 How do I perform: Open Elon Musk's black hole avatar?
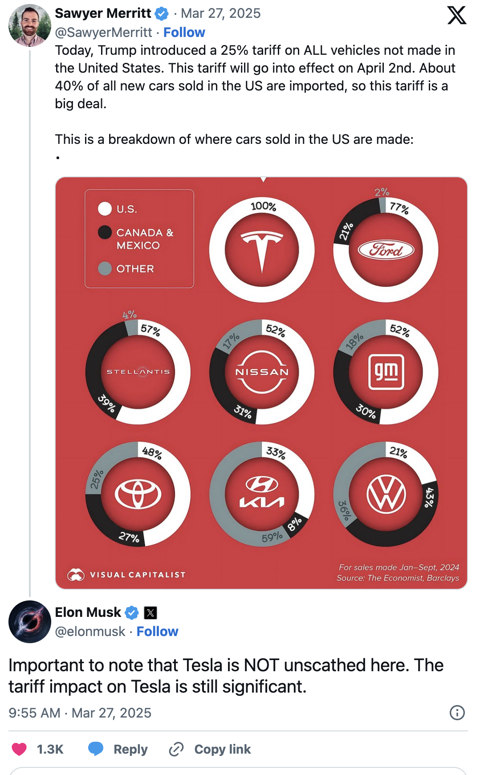(x=29, y=621)
